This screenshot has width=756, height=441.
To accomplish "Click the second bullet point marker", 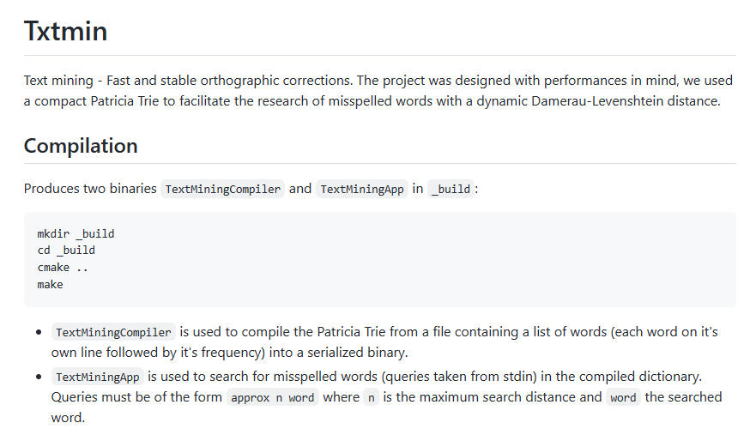I will [39, 377].
